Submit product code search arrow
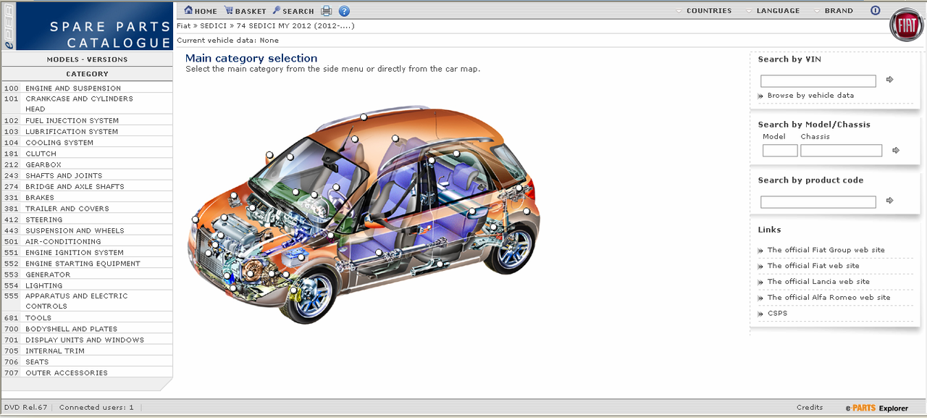 [890, 201]
